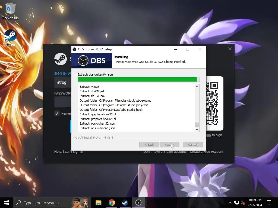The width and height of the screenshot is (278, 208).
Task: Open network status tray icon
Action: [x=236, y=203]
